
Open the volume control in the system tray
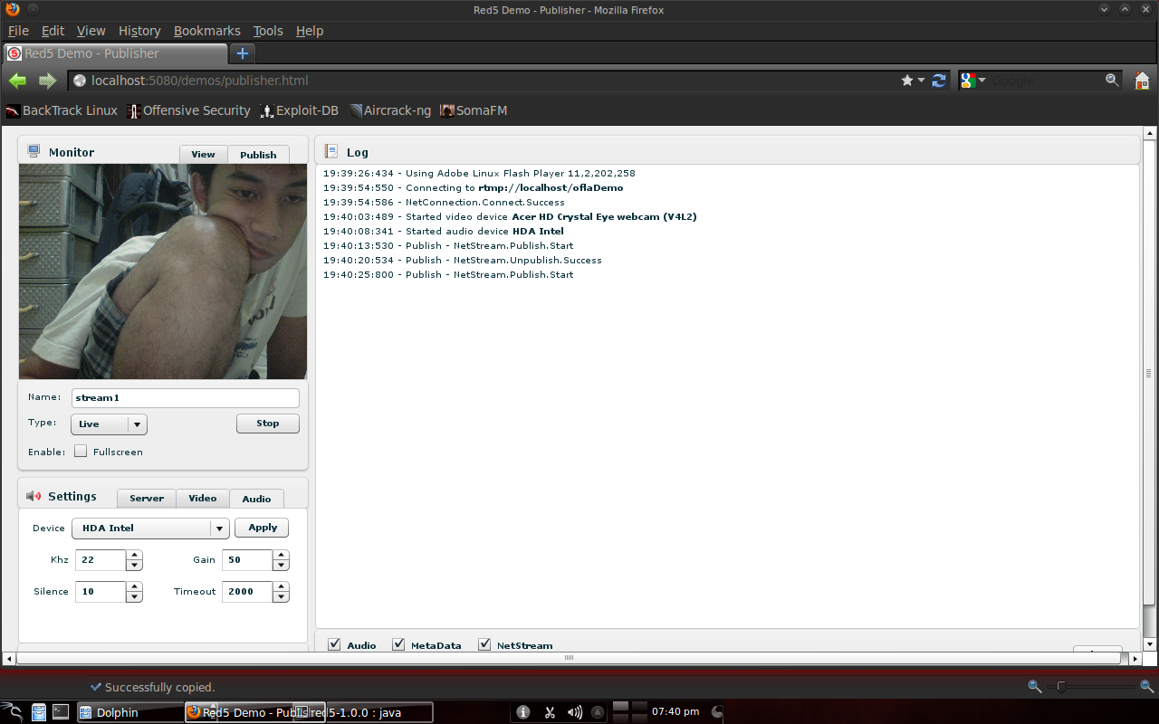click(x=575, y=712)
